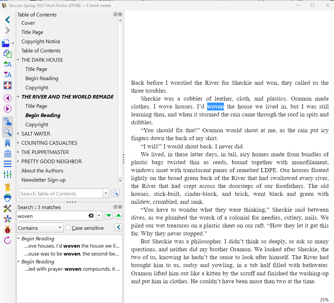Collapse THE DARK HOUSE tree node

tap(18, 60)
